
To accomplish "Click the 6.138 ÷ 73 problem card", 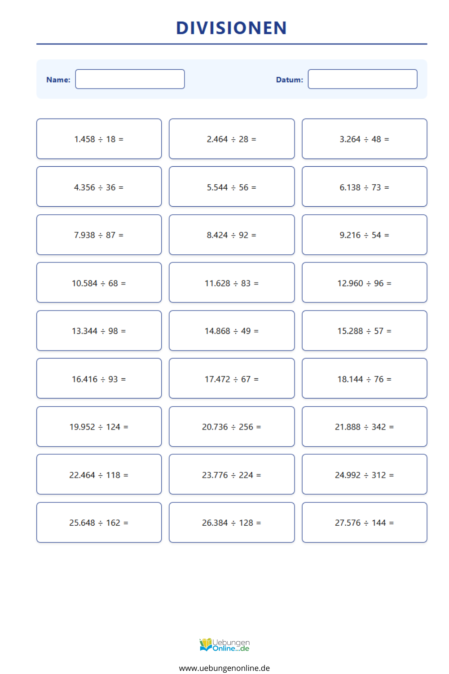I will coord(365,186).
